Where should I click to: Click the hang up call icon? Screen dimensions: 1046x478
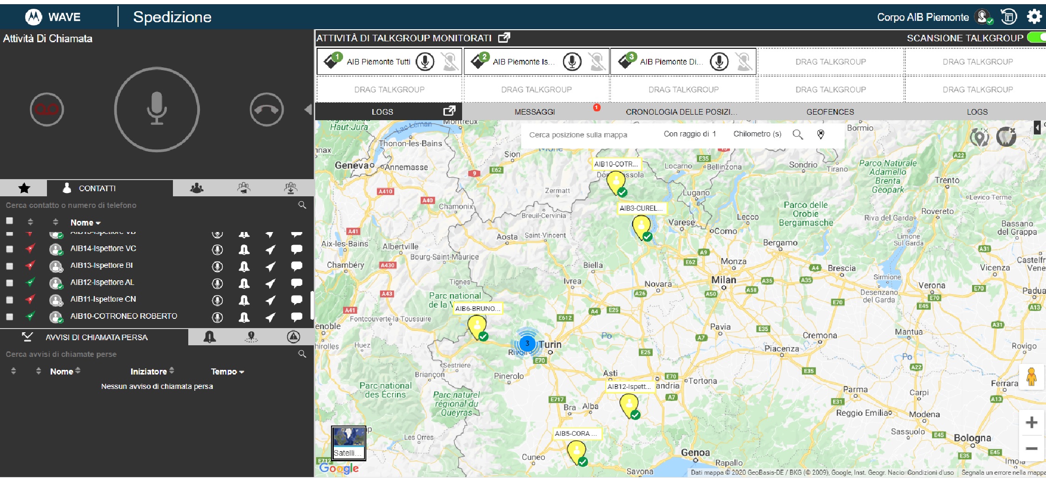coord(266,110)
